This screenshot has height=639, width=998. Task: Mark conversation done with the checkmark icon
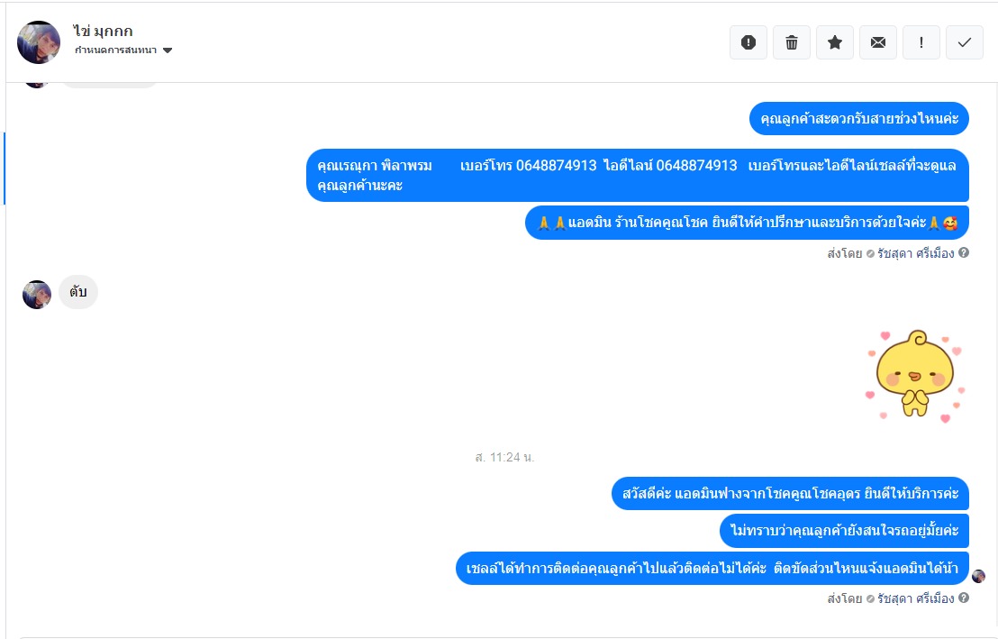coord(965,42)
